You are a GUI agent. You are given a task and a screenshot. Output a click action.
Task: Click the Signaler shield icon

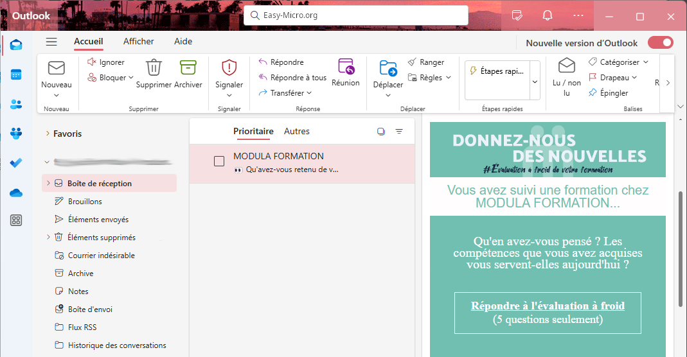coord(229,68)
